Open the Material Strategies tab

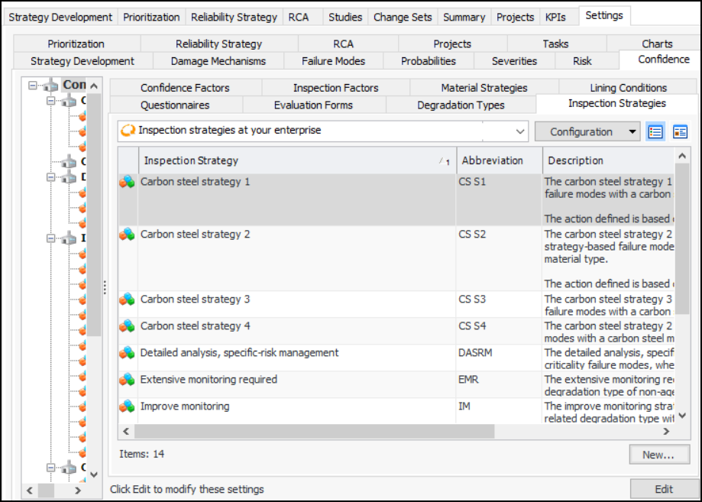(484, 88)
